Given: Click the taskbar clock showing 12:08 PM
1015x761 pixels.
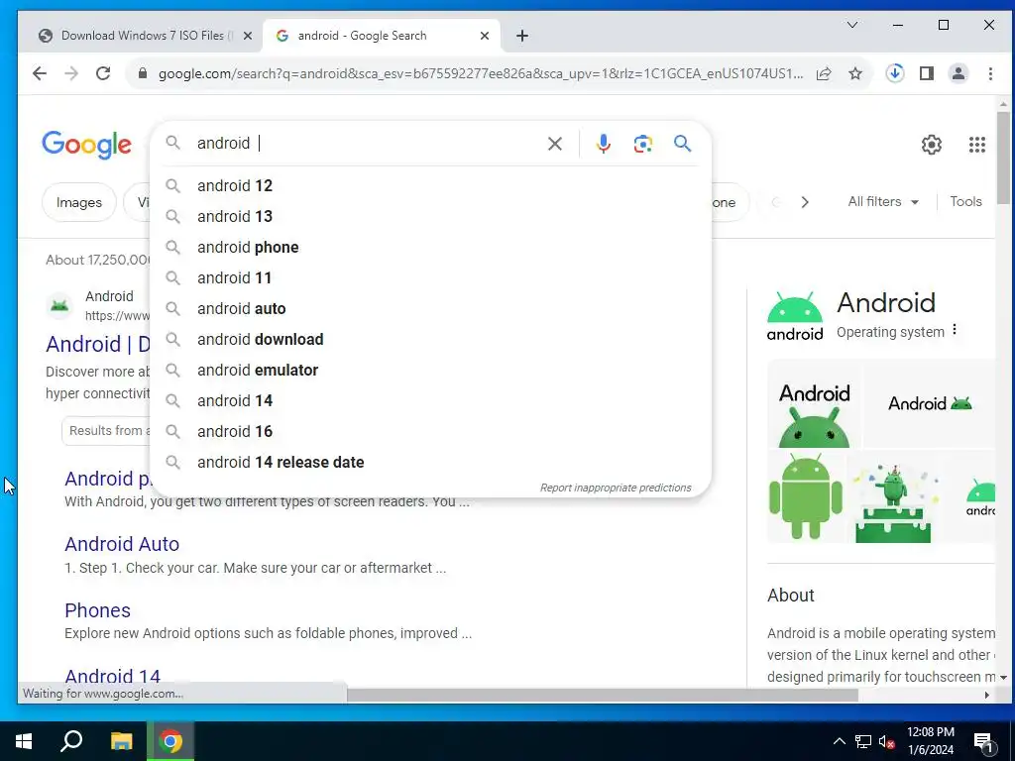Looking at the screenshot, I should [x=930, y=741].
